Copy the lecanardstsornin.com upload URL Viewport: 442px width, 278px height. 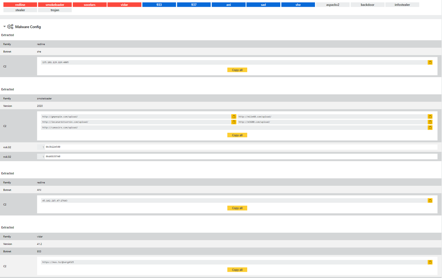pyautogui.click(x=234, y=122)
